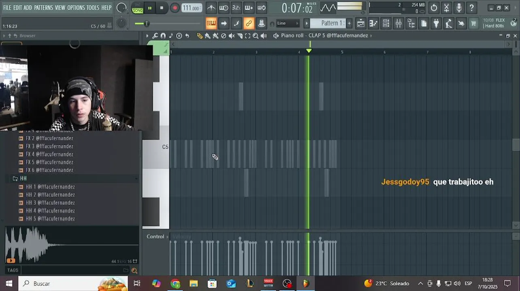520x291 pixels.
Task: Select FX 4 @fffacufernandez sample
Action: [49, 154]
